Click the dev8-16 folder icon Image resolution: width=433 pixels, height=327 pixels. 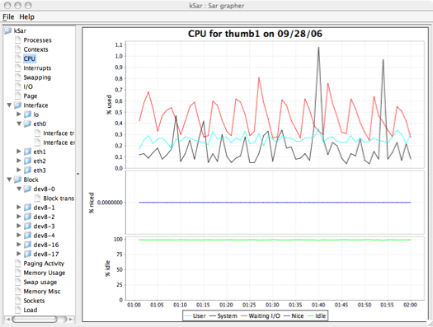tap(27, 245)
